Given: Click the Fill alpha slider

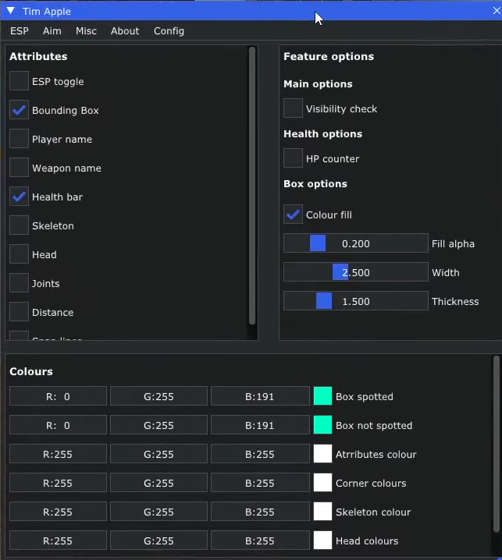Looking at the screenshot, I should point(355,243).
